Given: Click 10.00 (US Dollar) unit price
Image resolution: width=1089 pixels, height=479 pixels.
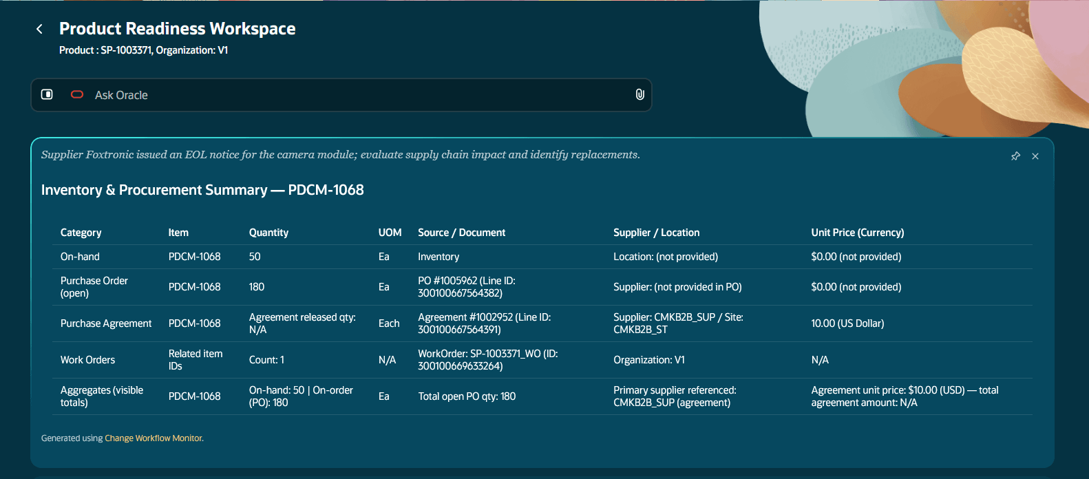Looking at the screenshot, I should (847, 323).
